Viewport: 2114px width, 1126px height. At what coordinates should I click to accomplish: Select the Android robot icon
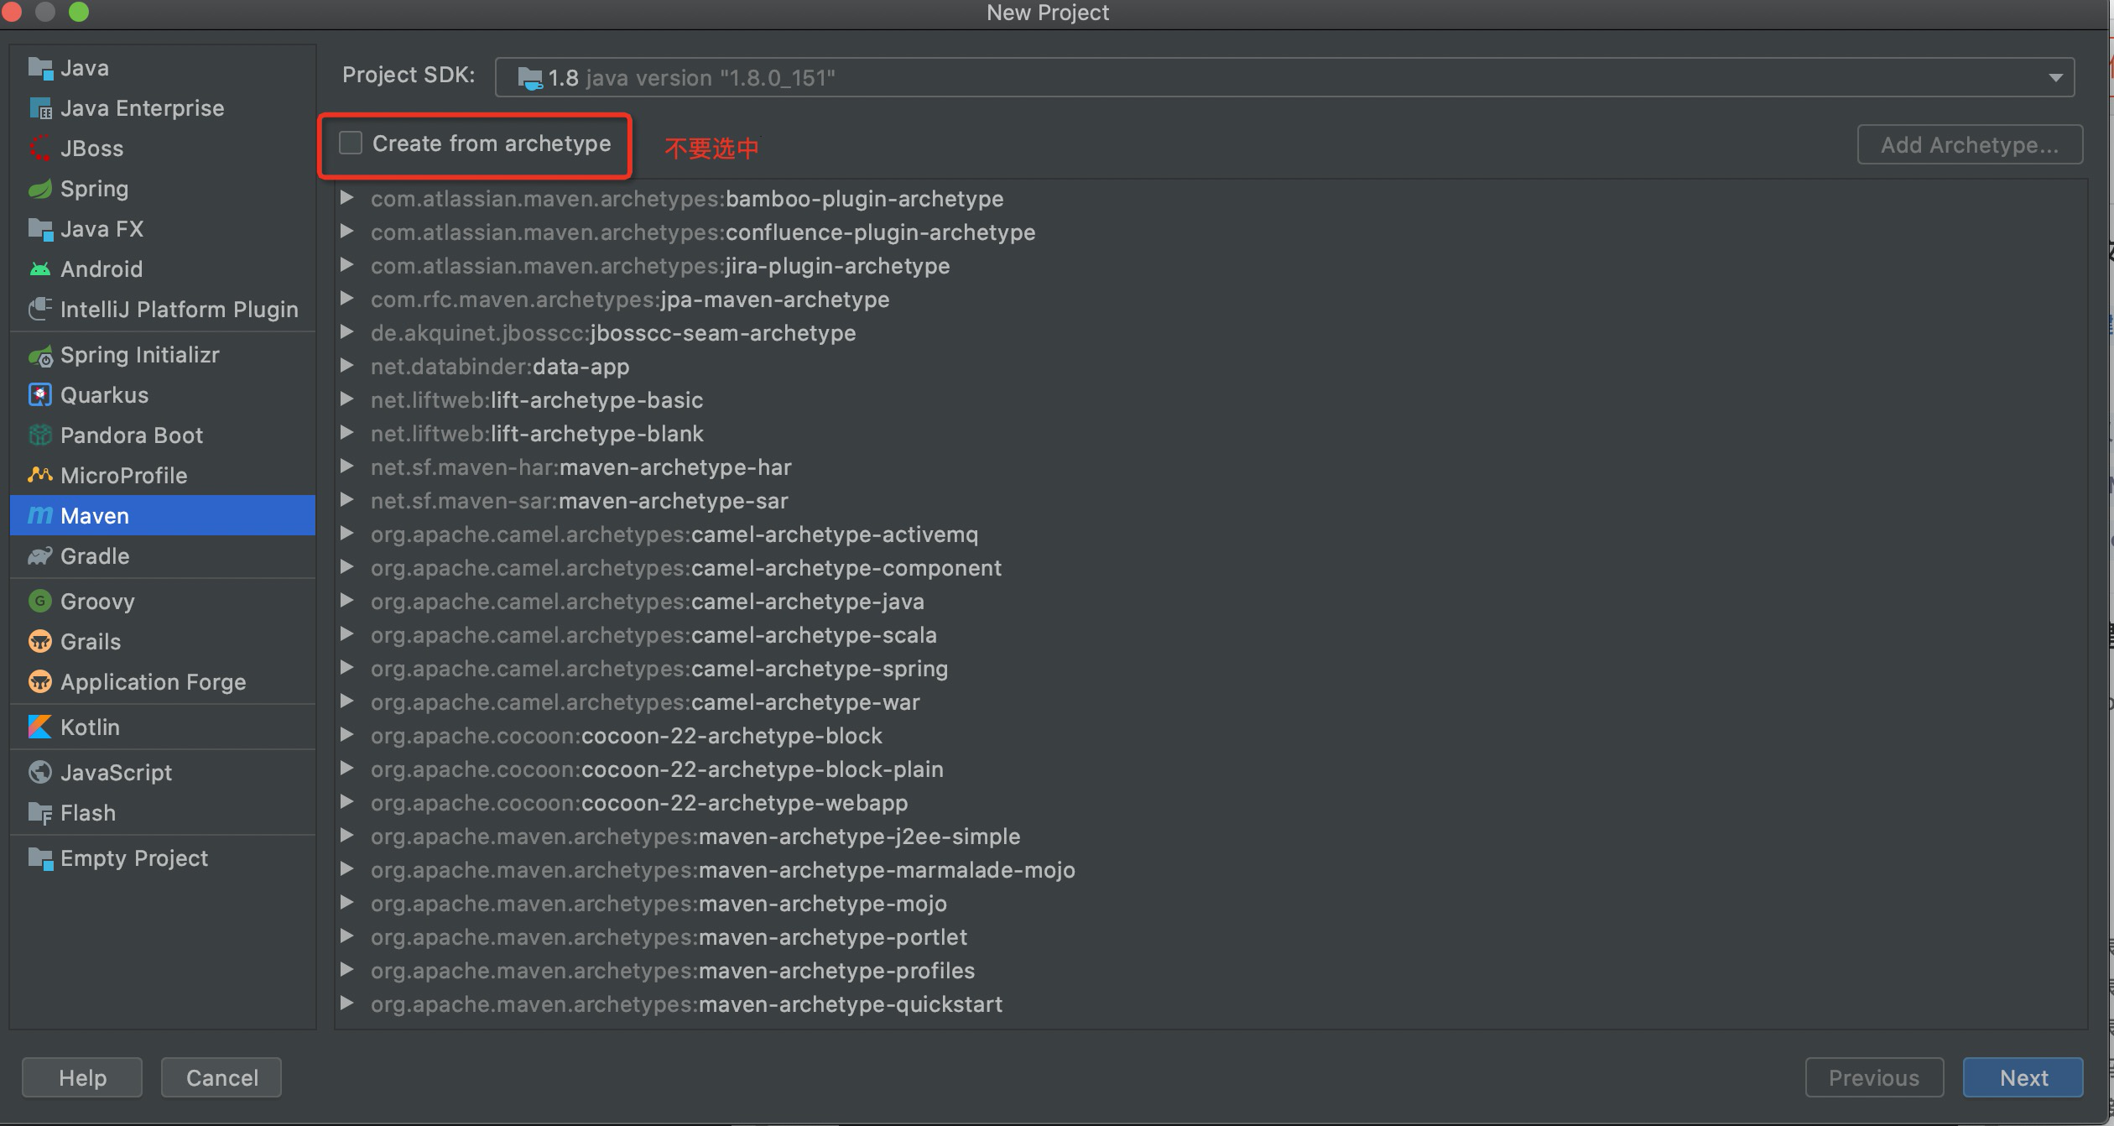[39, 269]
